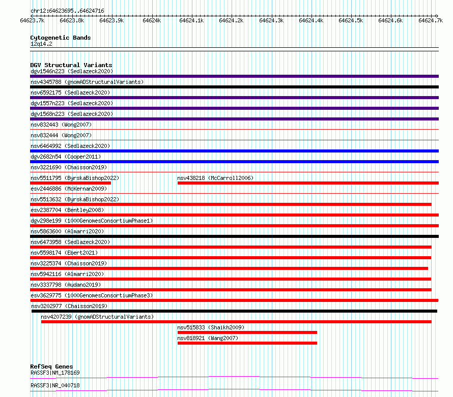Click the red bar under nsv515833

coord(247,332)
